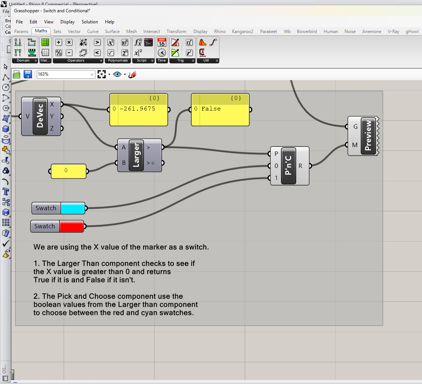Toggle the preview eye icon
Image resolution: width=422 pixels, height=384 pixels.
pyautogui.click(x=117, y=74)
